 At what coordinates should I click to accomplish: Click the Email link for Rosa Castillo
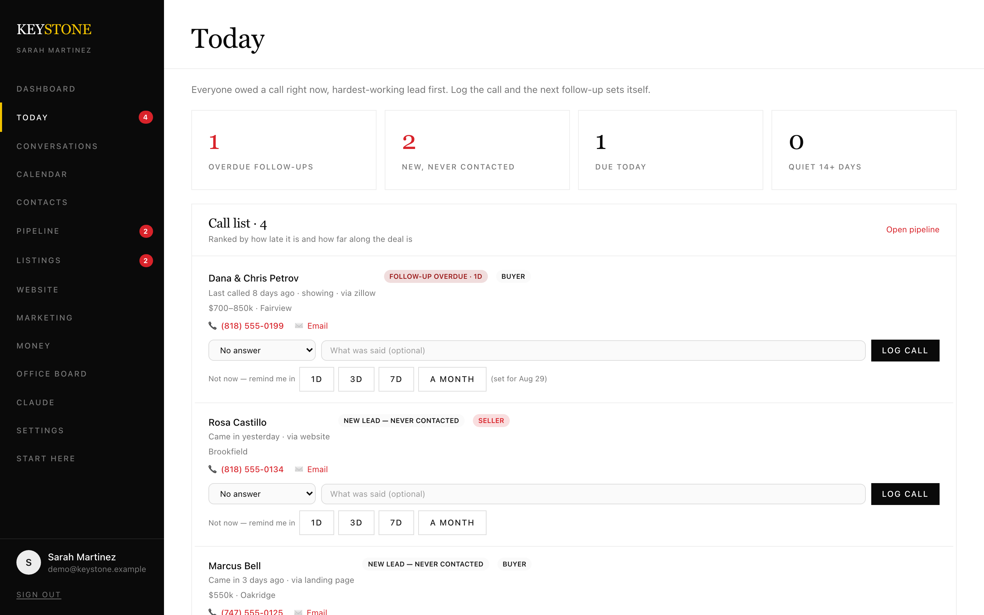point(317,469)
